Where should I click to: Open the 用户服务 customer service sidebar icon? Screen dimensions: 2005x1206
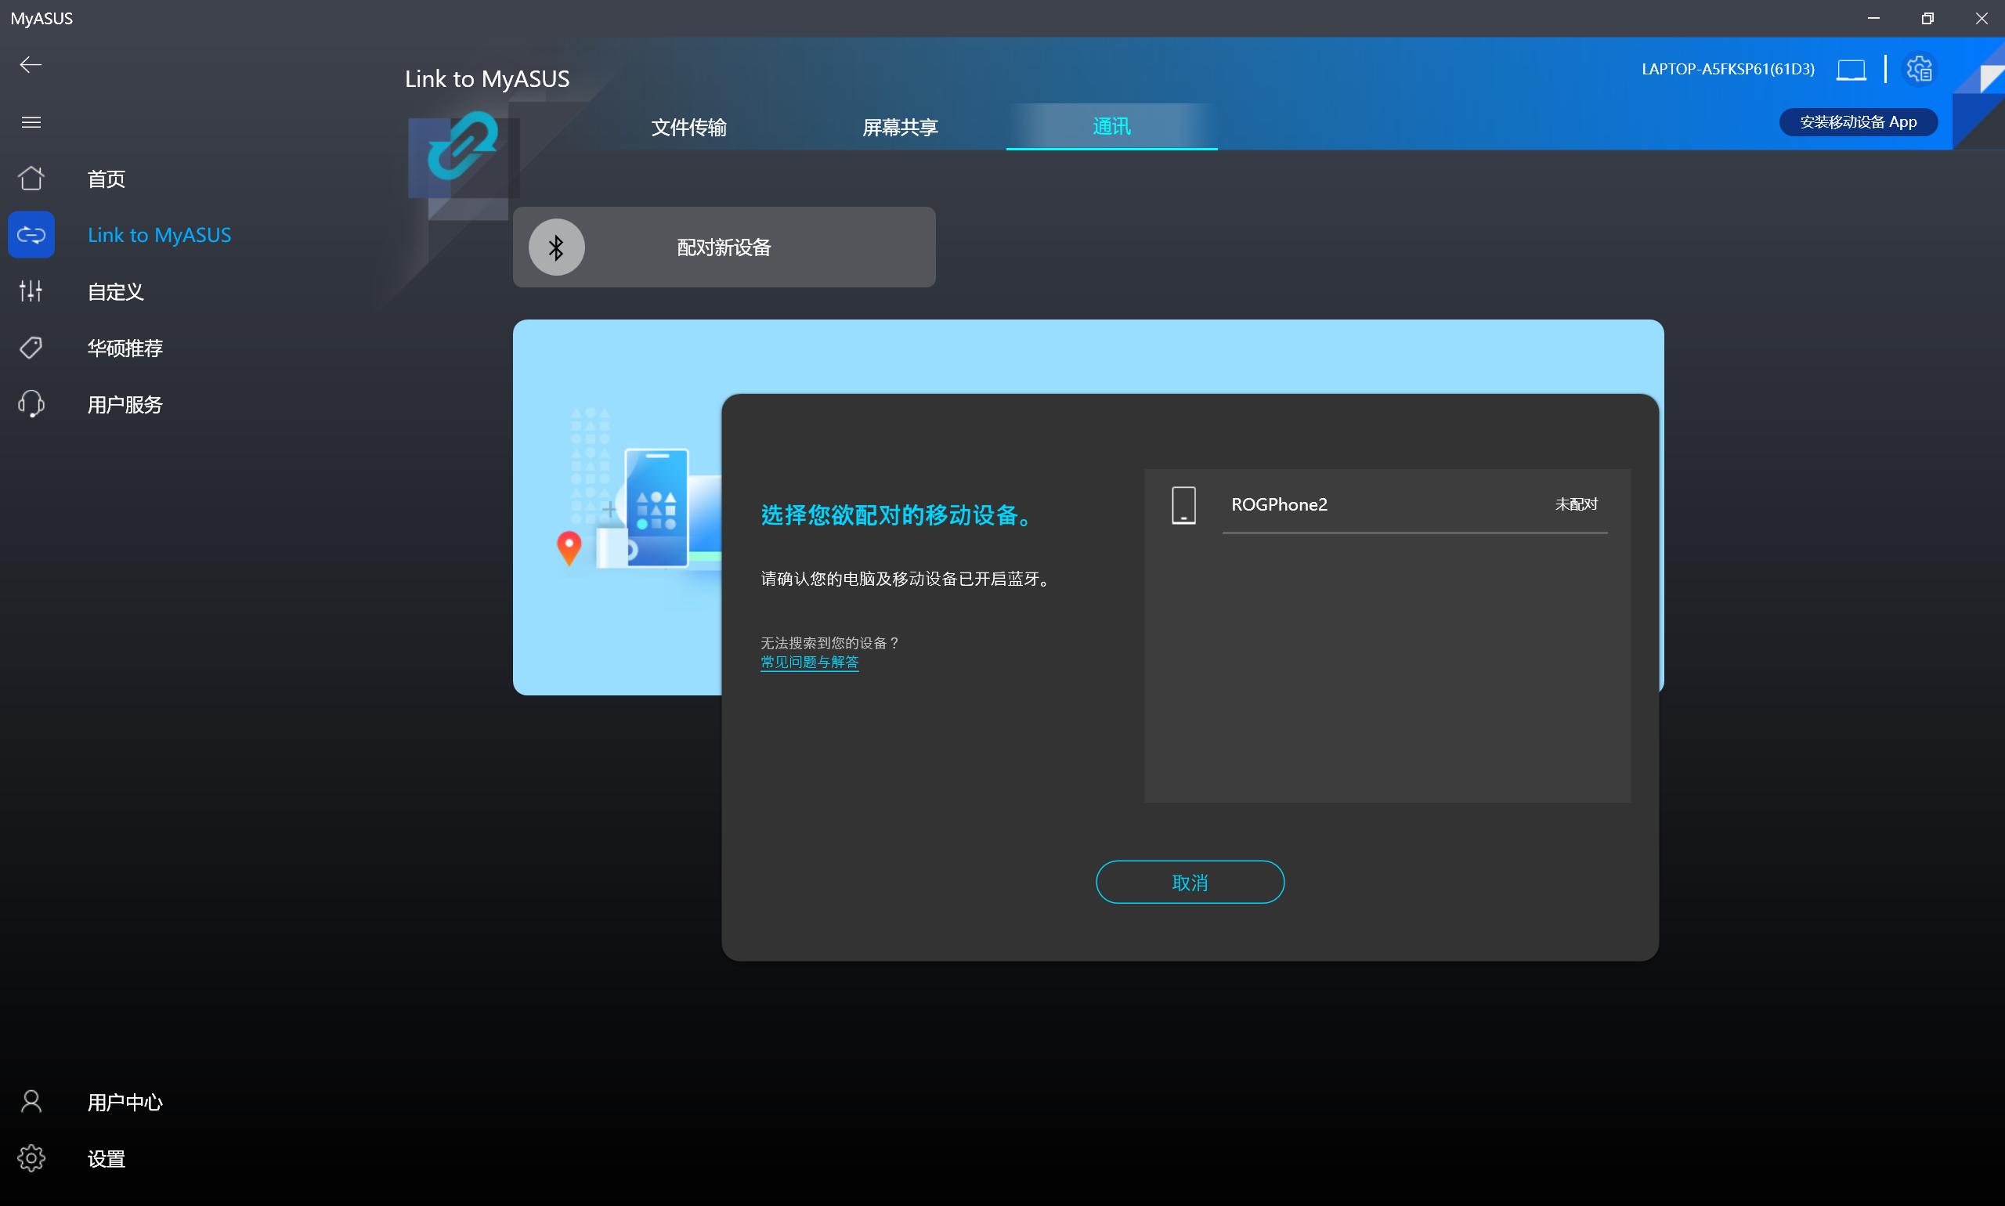[x=31, y=403]
